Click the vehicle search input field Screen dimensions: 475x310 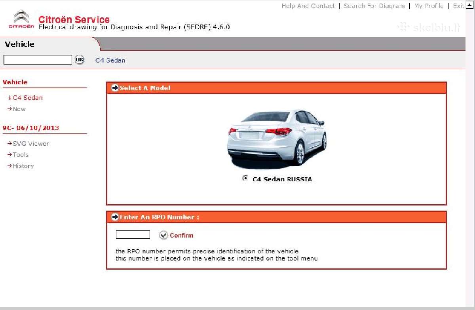point(38,60)
